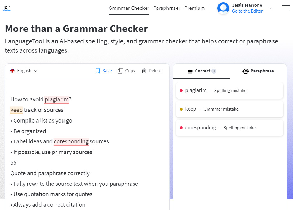Click the Paraphrase arrows icon
This screenshot has width=293, height=210.
[246, 71]
